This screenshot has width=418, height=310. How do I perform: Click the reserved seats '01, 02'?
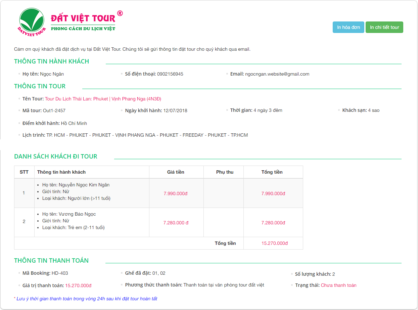(x=159, y=273)
